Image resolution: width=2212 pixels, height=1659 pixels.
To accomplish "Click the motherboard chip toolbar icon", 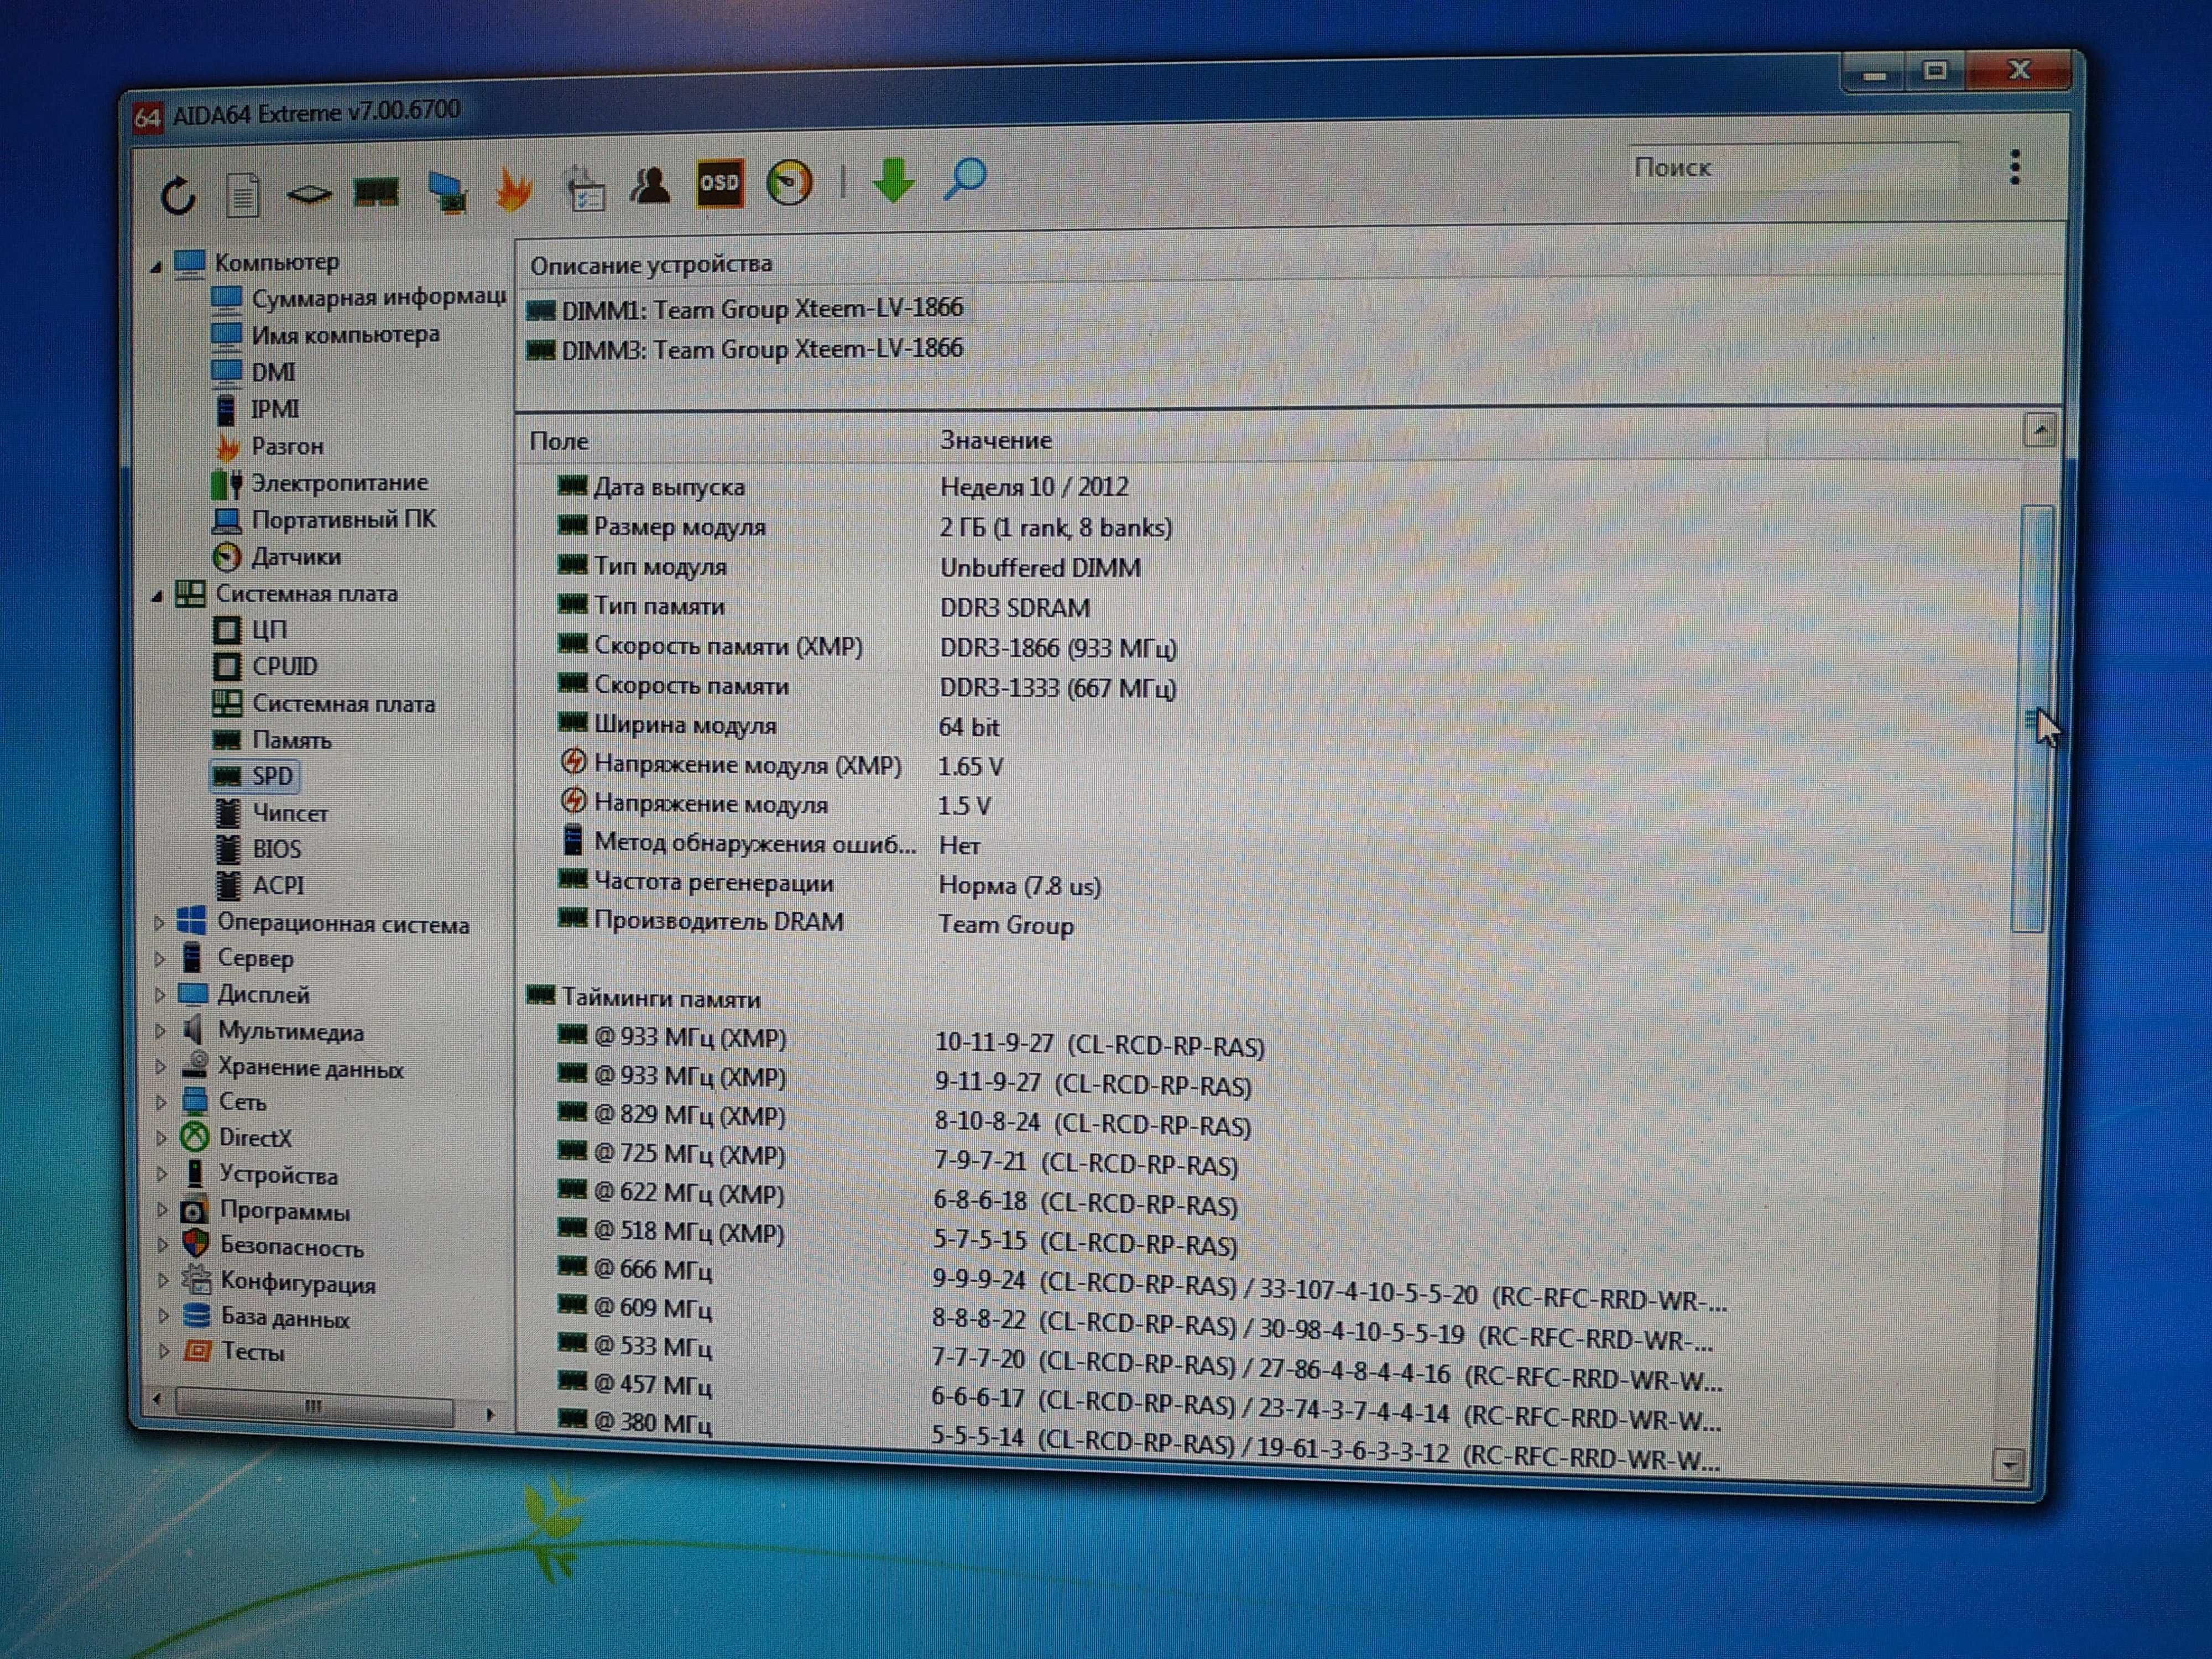I will pyautogui.click(x=309, y=193).
